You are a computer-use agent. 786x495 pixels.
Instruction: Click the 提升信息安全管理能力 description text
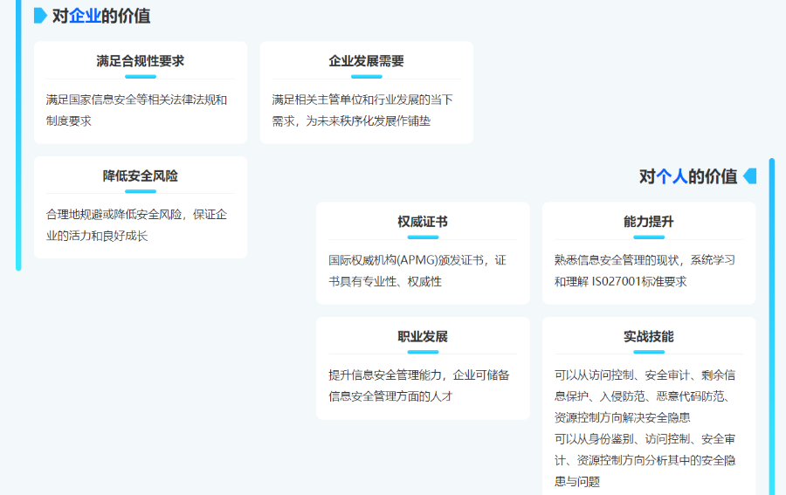point(418,385)
